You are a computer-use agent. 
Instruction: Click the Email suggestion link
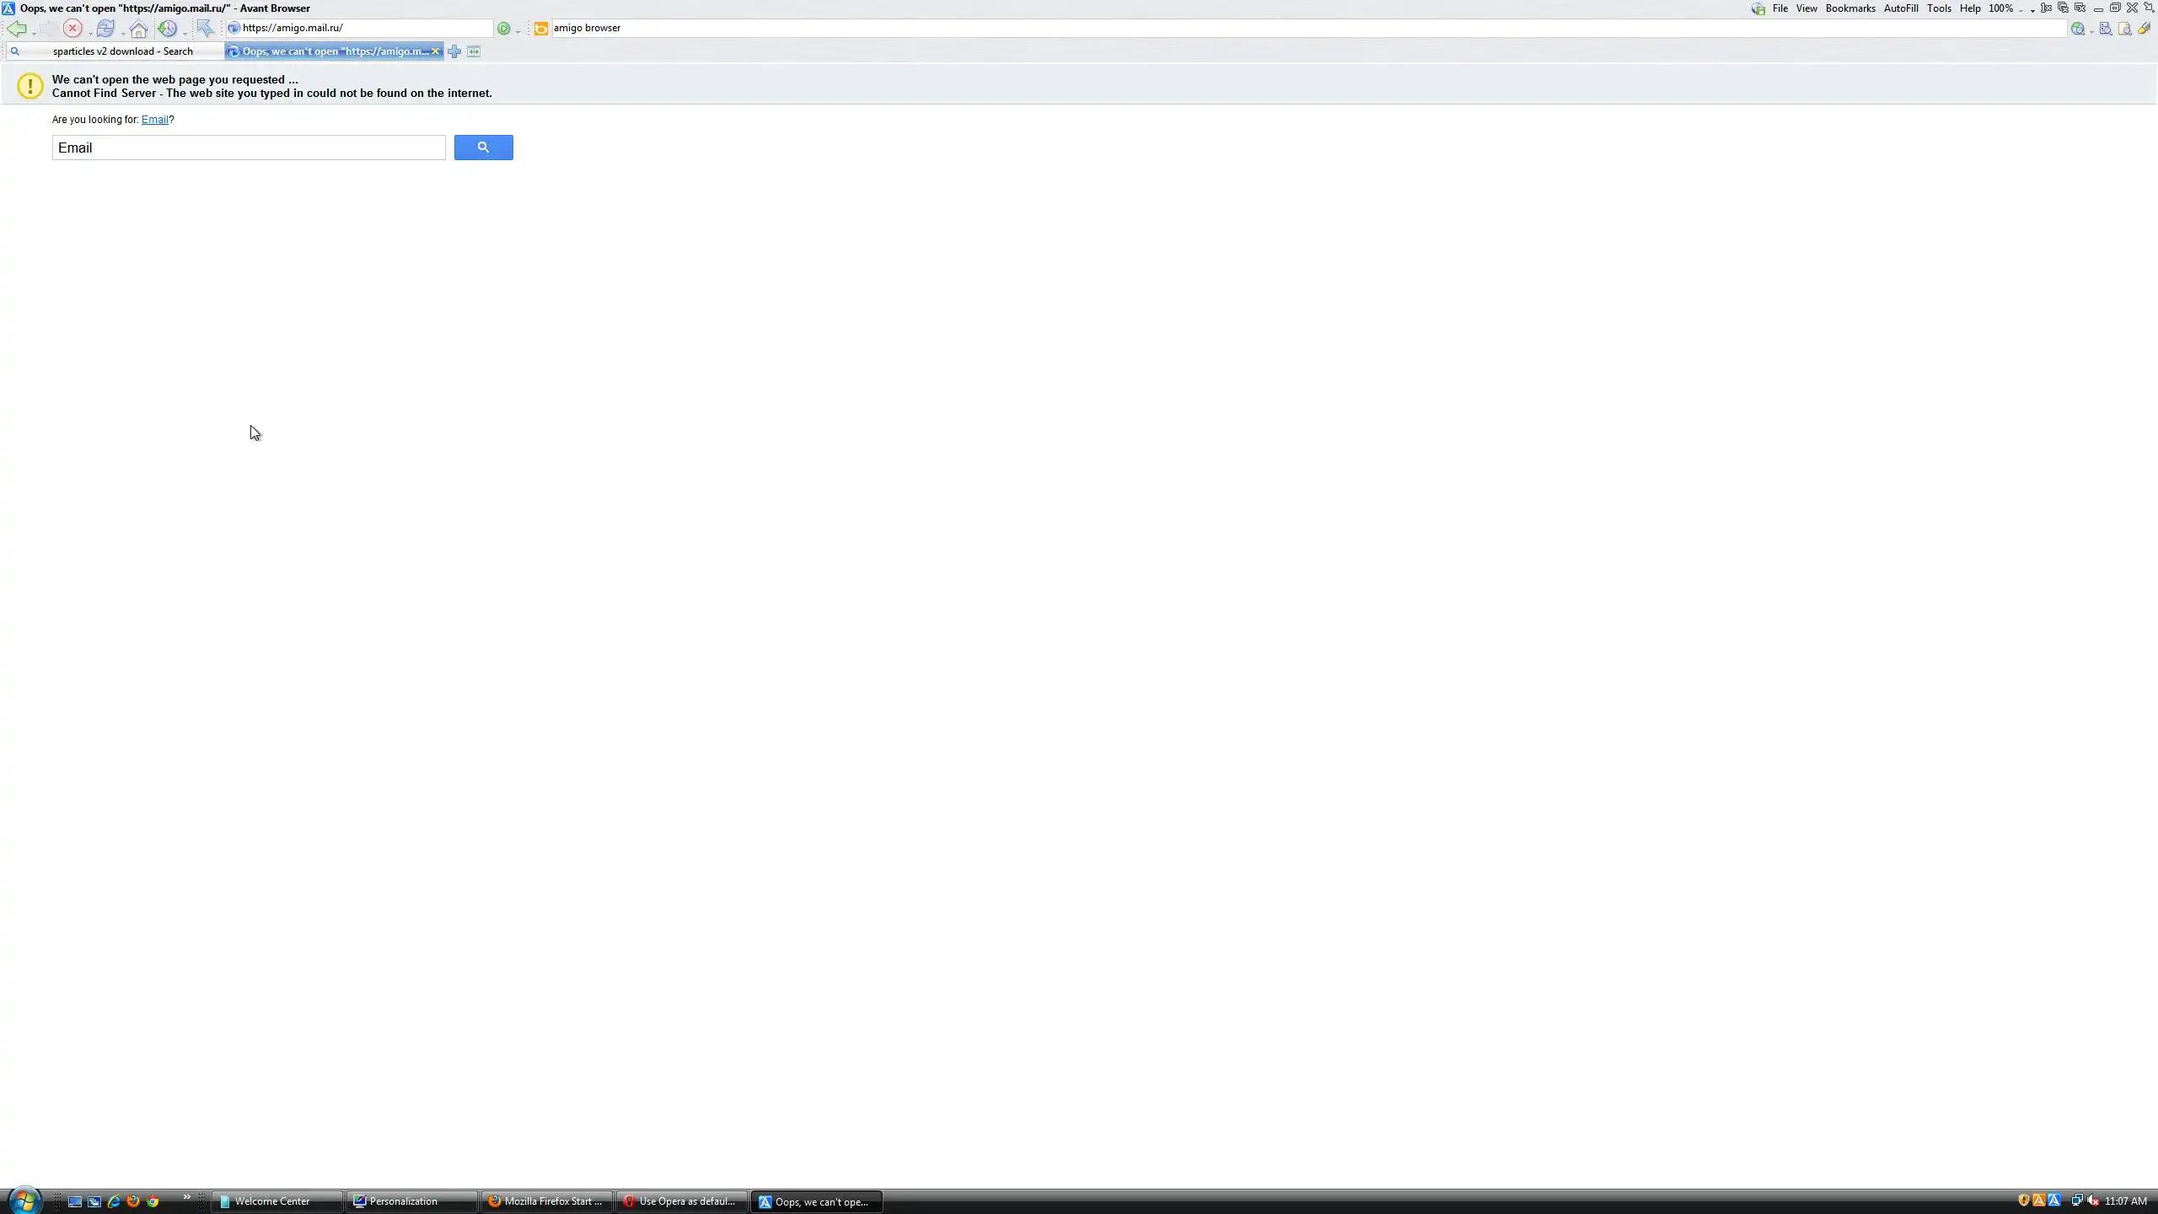pyautogui.click(x=155, y=120)
